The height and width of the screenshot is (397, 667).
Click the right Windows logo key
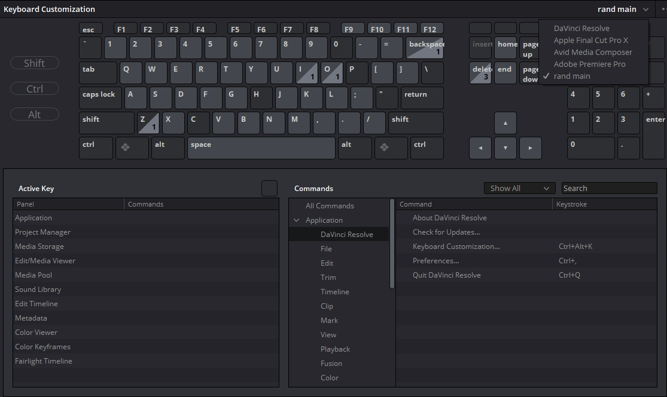[x=391, y=148]
